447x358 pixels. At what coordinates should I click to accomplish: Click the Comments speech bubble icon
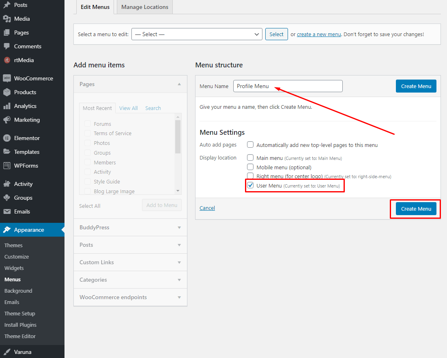click(7, 46)
